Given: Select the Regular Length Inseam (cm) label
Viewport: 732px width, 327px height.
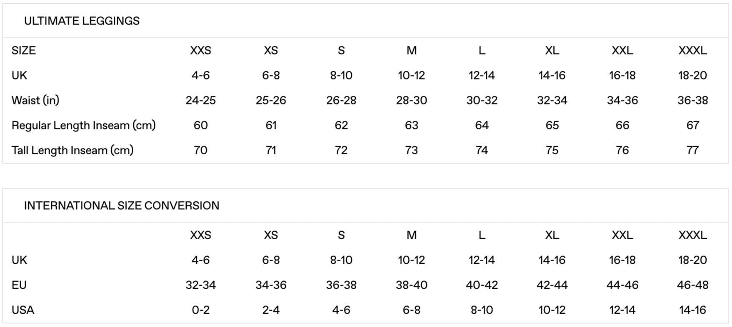Looking at the screenshot, I should pos(83,125).
